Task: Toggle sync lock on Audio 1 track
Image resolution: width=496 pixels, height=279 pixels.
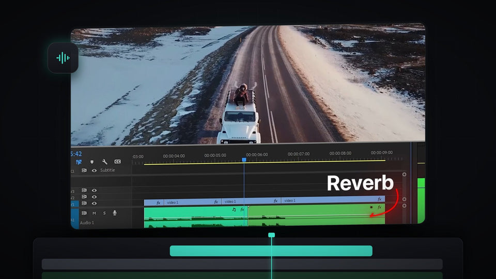Action: (x=84, y=213)
